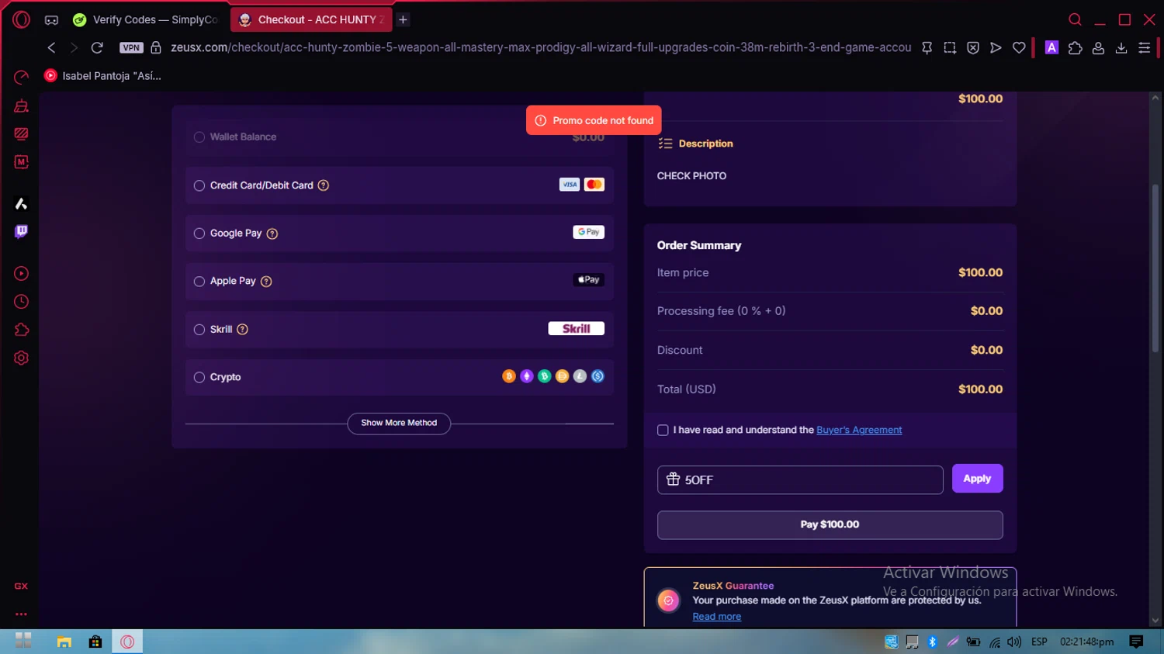Viewport: 1164px width, 654px height.
Task: Open Buyer's Agreement link
Action: pyautogui.click(x=859, y=430)
